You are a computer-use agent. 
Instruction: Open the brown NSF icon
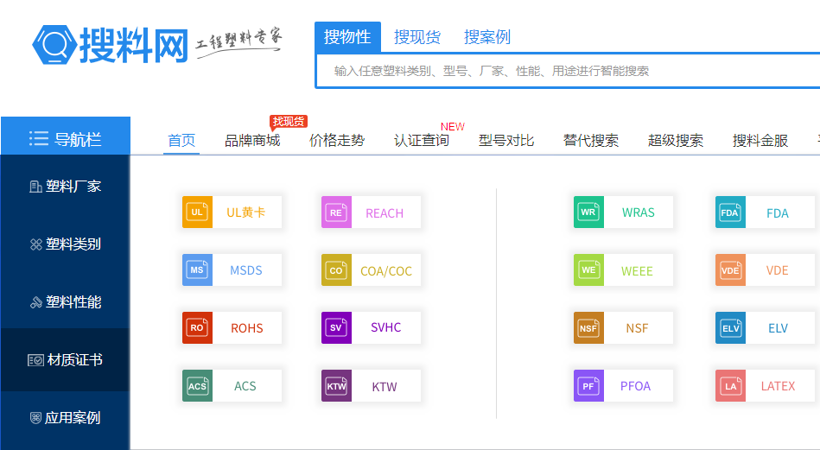pos(588,328)
